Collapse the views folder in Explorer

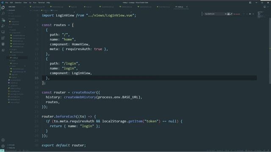click(x=14, y=66)
